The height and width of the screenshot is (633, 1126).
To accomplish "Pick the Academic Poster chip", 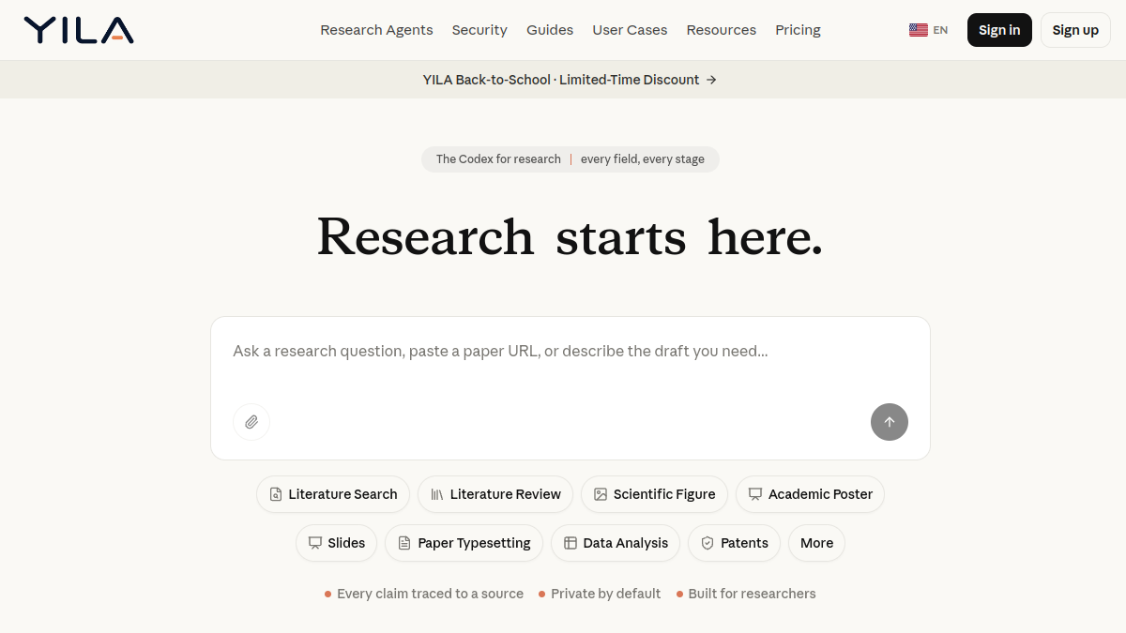I will point(810,494).
